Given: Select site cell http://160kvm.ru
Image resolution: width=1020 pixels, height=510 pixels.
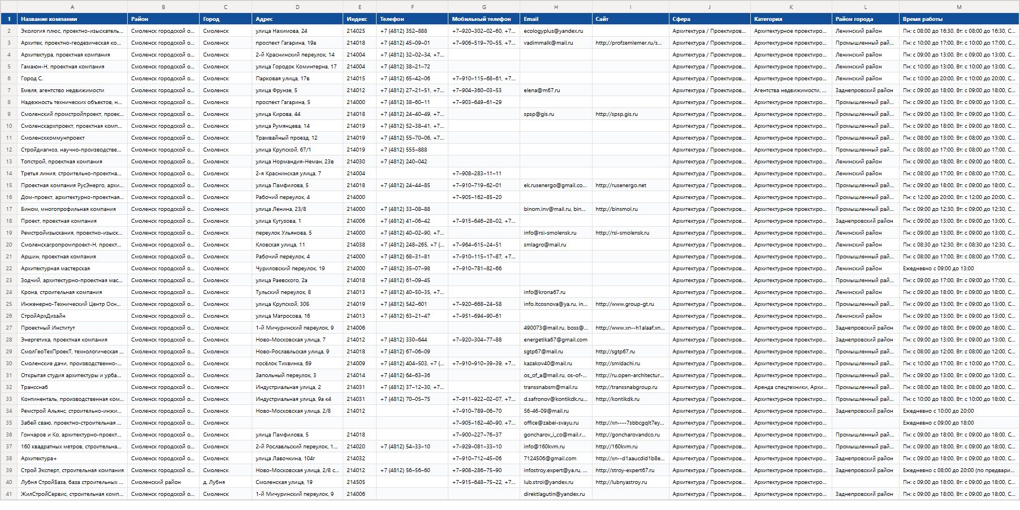Looking at the screenshot, I should tap(630, 446).
